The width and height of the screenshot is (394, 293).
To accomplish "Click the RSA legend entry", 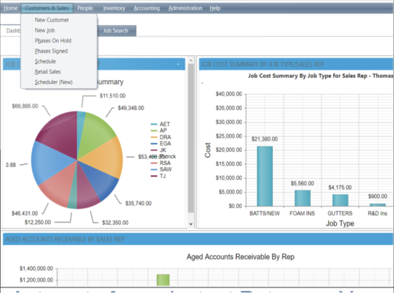I will [x=161, y=163].
